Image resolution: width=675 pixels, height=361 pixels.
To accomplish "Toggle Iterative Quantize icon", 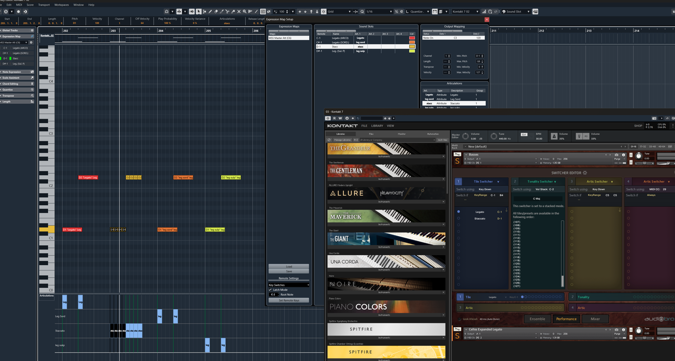I will pyautogui.click(x=396, y=11).
